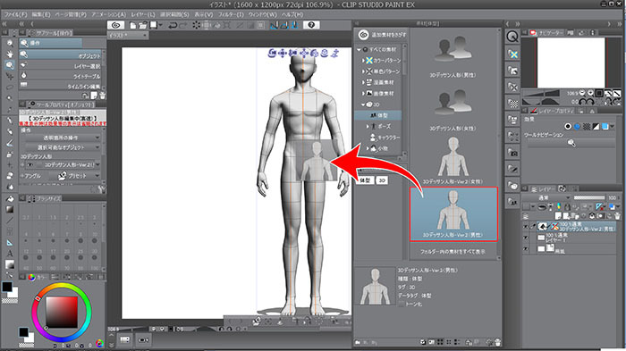This screenshot has width=626, height=351.
Task: Click the question mark help icon
Action: click(311, 25)
